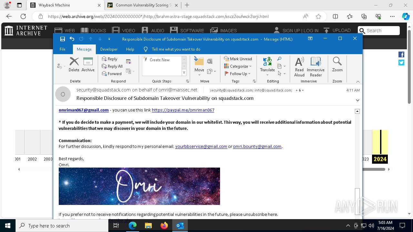
Task: Start Read Aloud
Action: (299, 67)
